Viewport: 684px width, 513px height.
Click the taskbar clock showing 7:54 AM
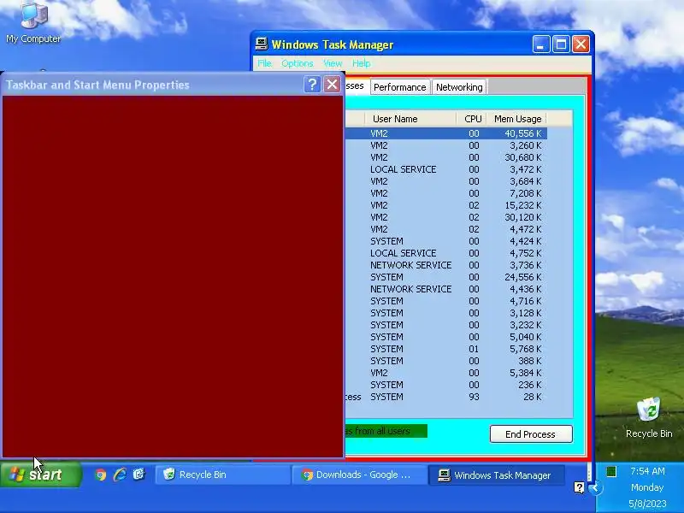click(x=647, y=471)
